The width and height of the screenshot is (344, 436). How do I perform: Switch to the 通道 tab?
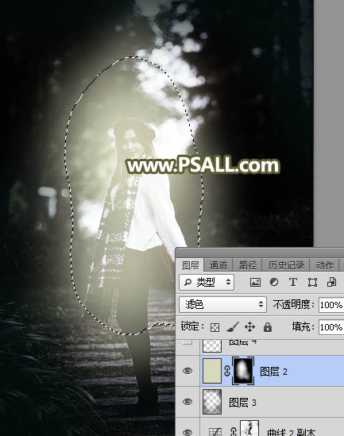[218, 265]
